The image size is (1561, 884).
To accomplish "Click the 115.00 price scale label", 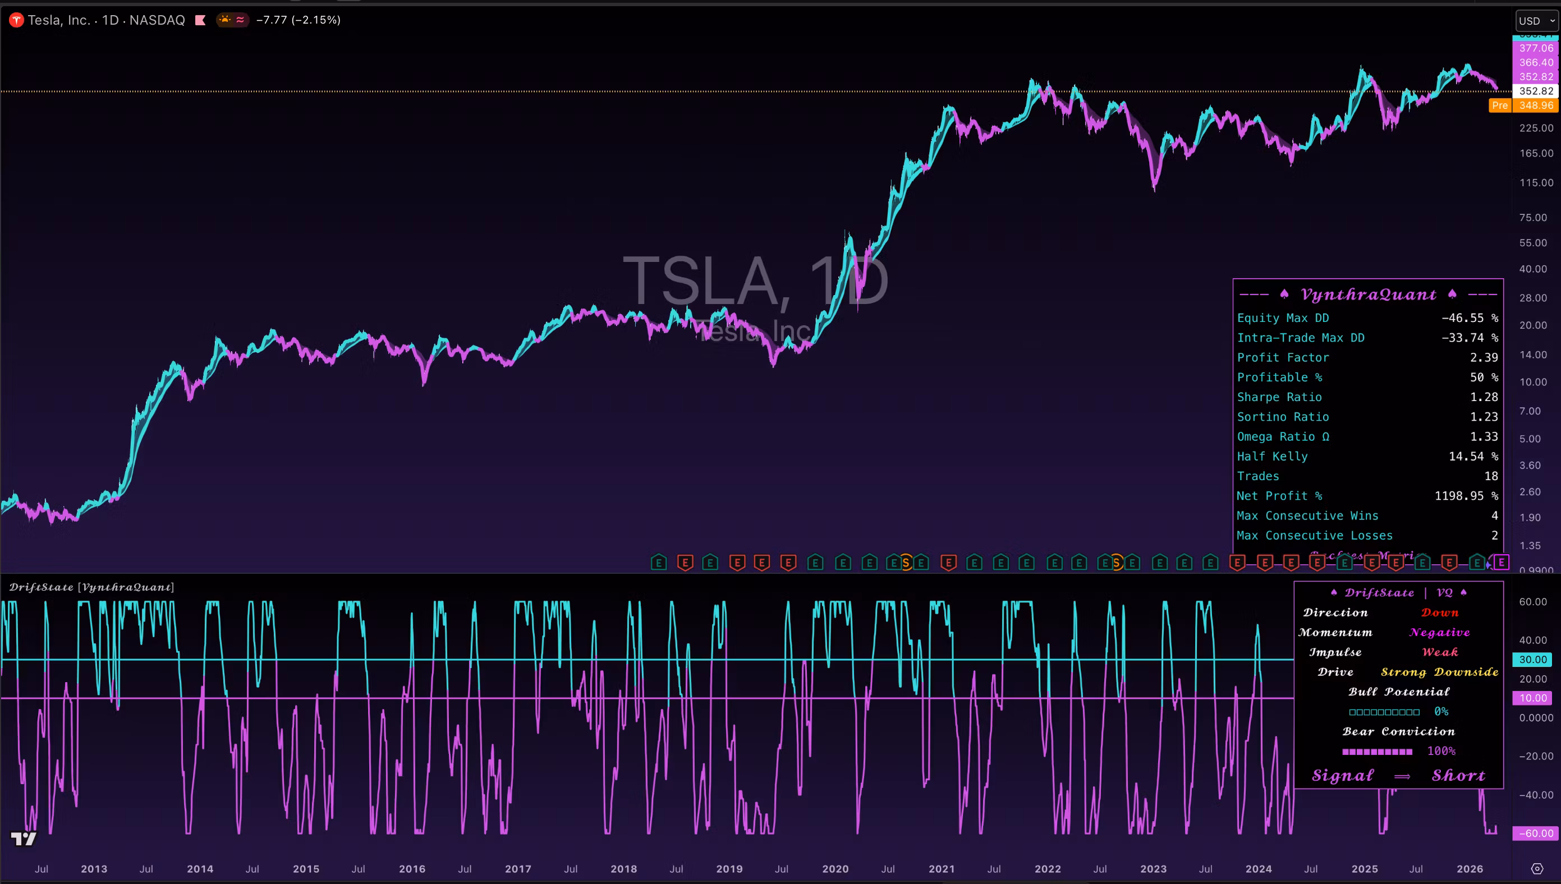I will pyautogui.click(x=1536, y=183).
